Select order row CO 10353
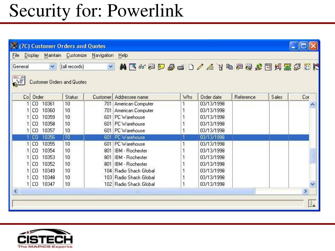This screenshot has height=251, width=335. click(160, 157)
